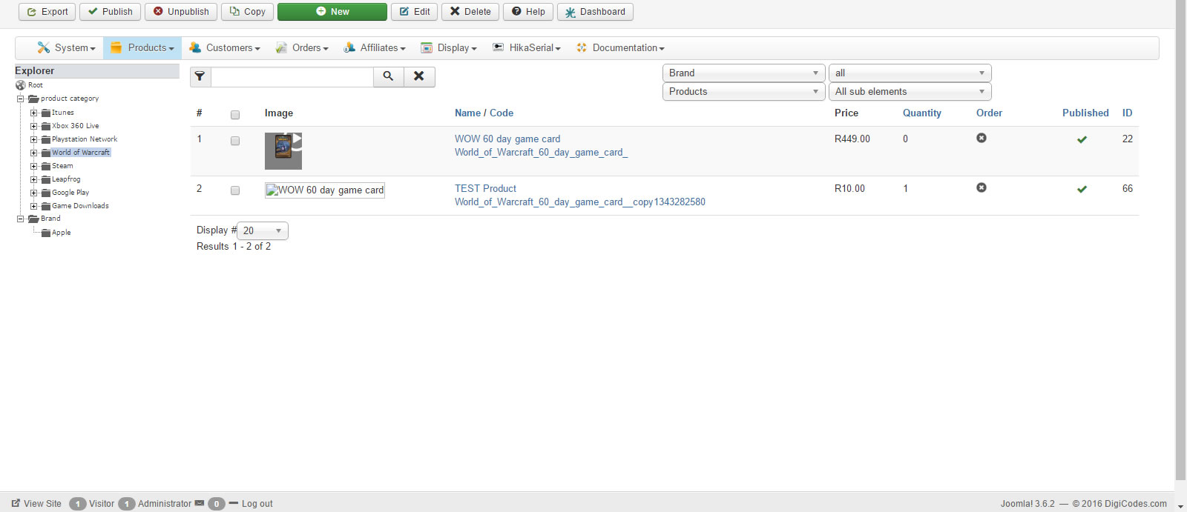This screenshot has height=512, width=1187.
Task: Sort by Order column header
Action: 989,113
